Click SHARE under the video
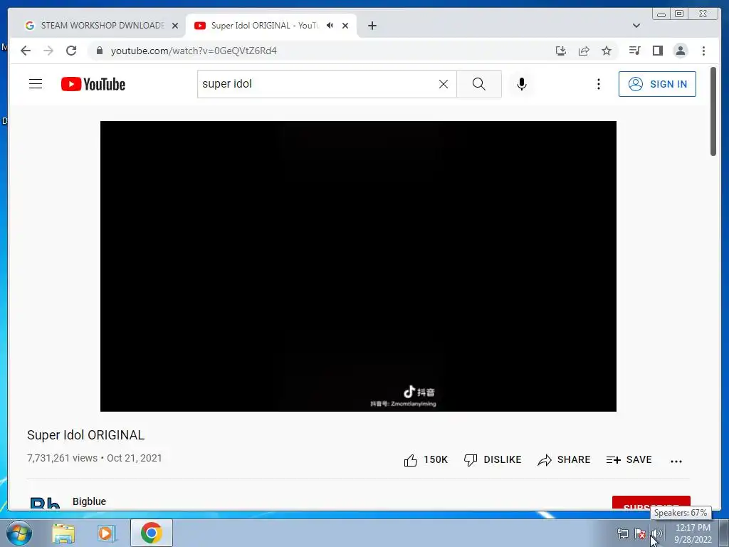This screenshot has height=547, width=729. coord(564,460)
